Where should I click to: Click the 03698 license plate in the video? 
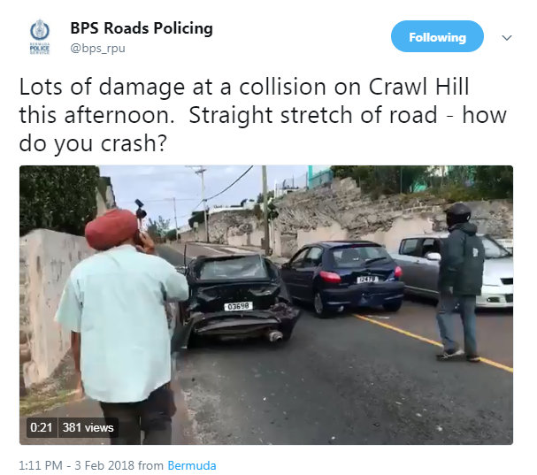coord(238,306)
